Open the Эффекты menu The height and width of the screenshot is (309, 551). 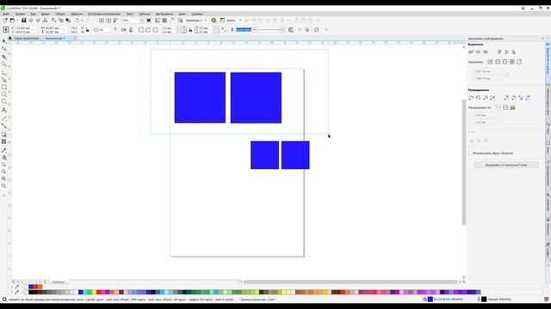tap(77, 14)
